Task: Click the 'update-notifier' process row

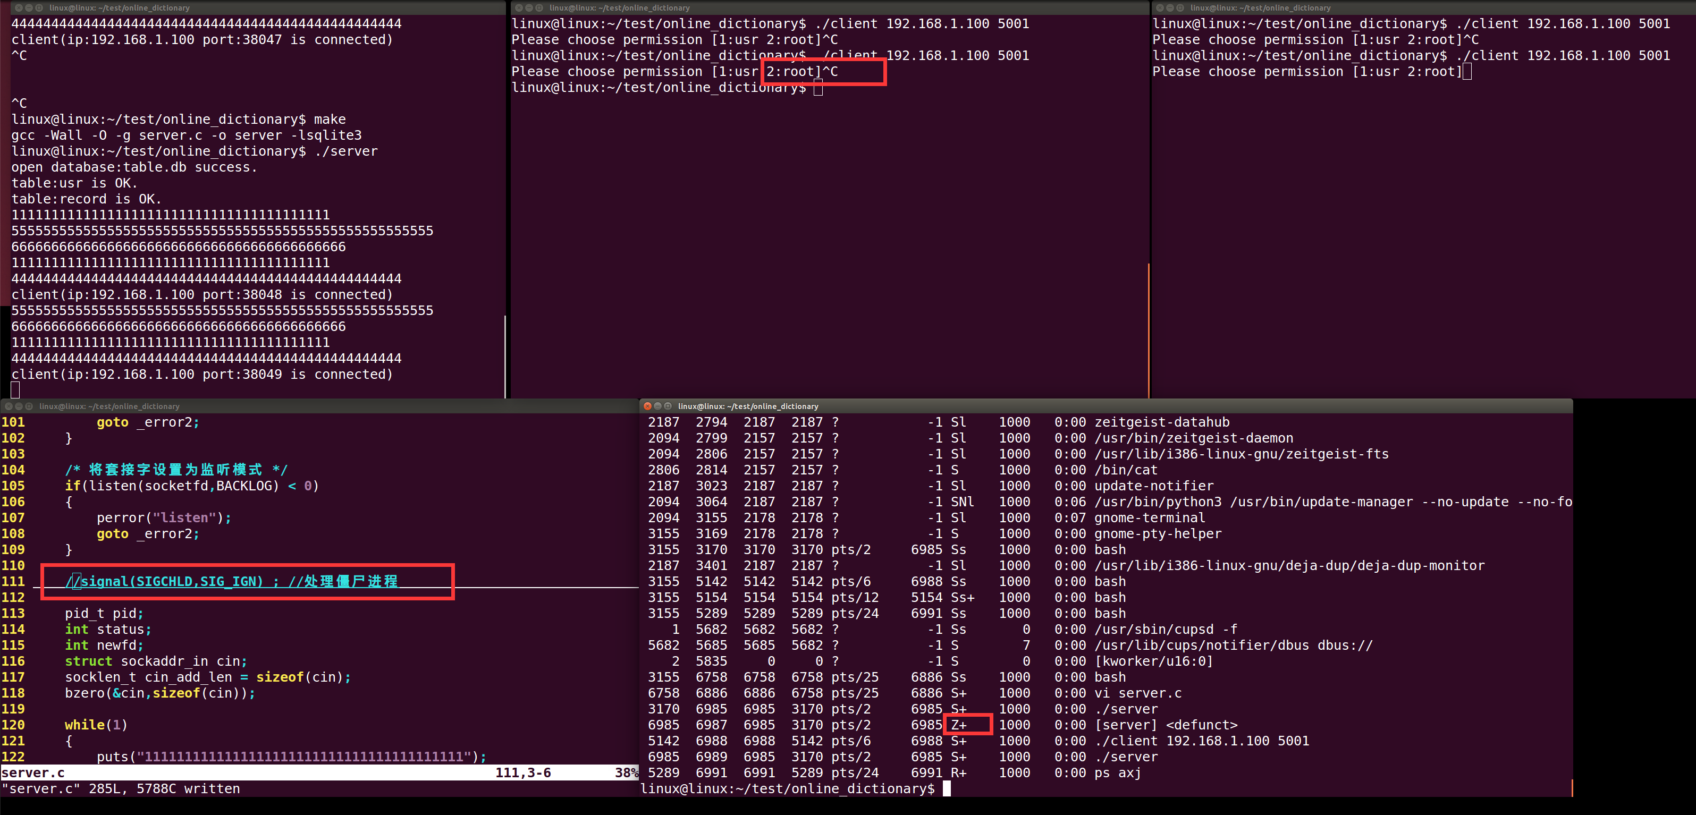Action: point(931,486)
